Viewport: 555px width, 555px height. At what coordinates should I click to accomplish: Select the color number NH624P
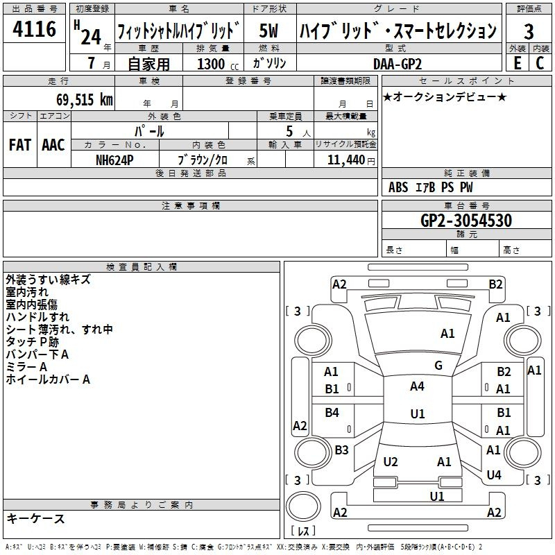[x=114, y=160]
